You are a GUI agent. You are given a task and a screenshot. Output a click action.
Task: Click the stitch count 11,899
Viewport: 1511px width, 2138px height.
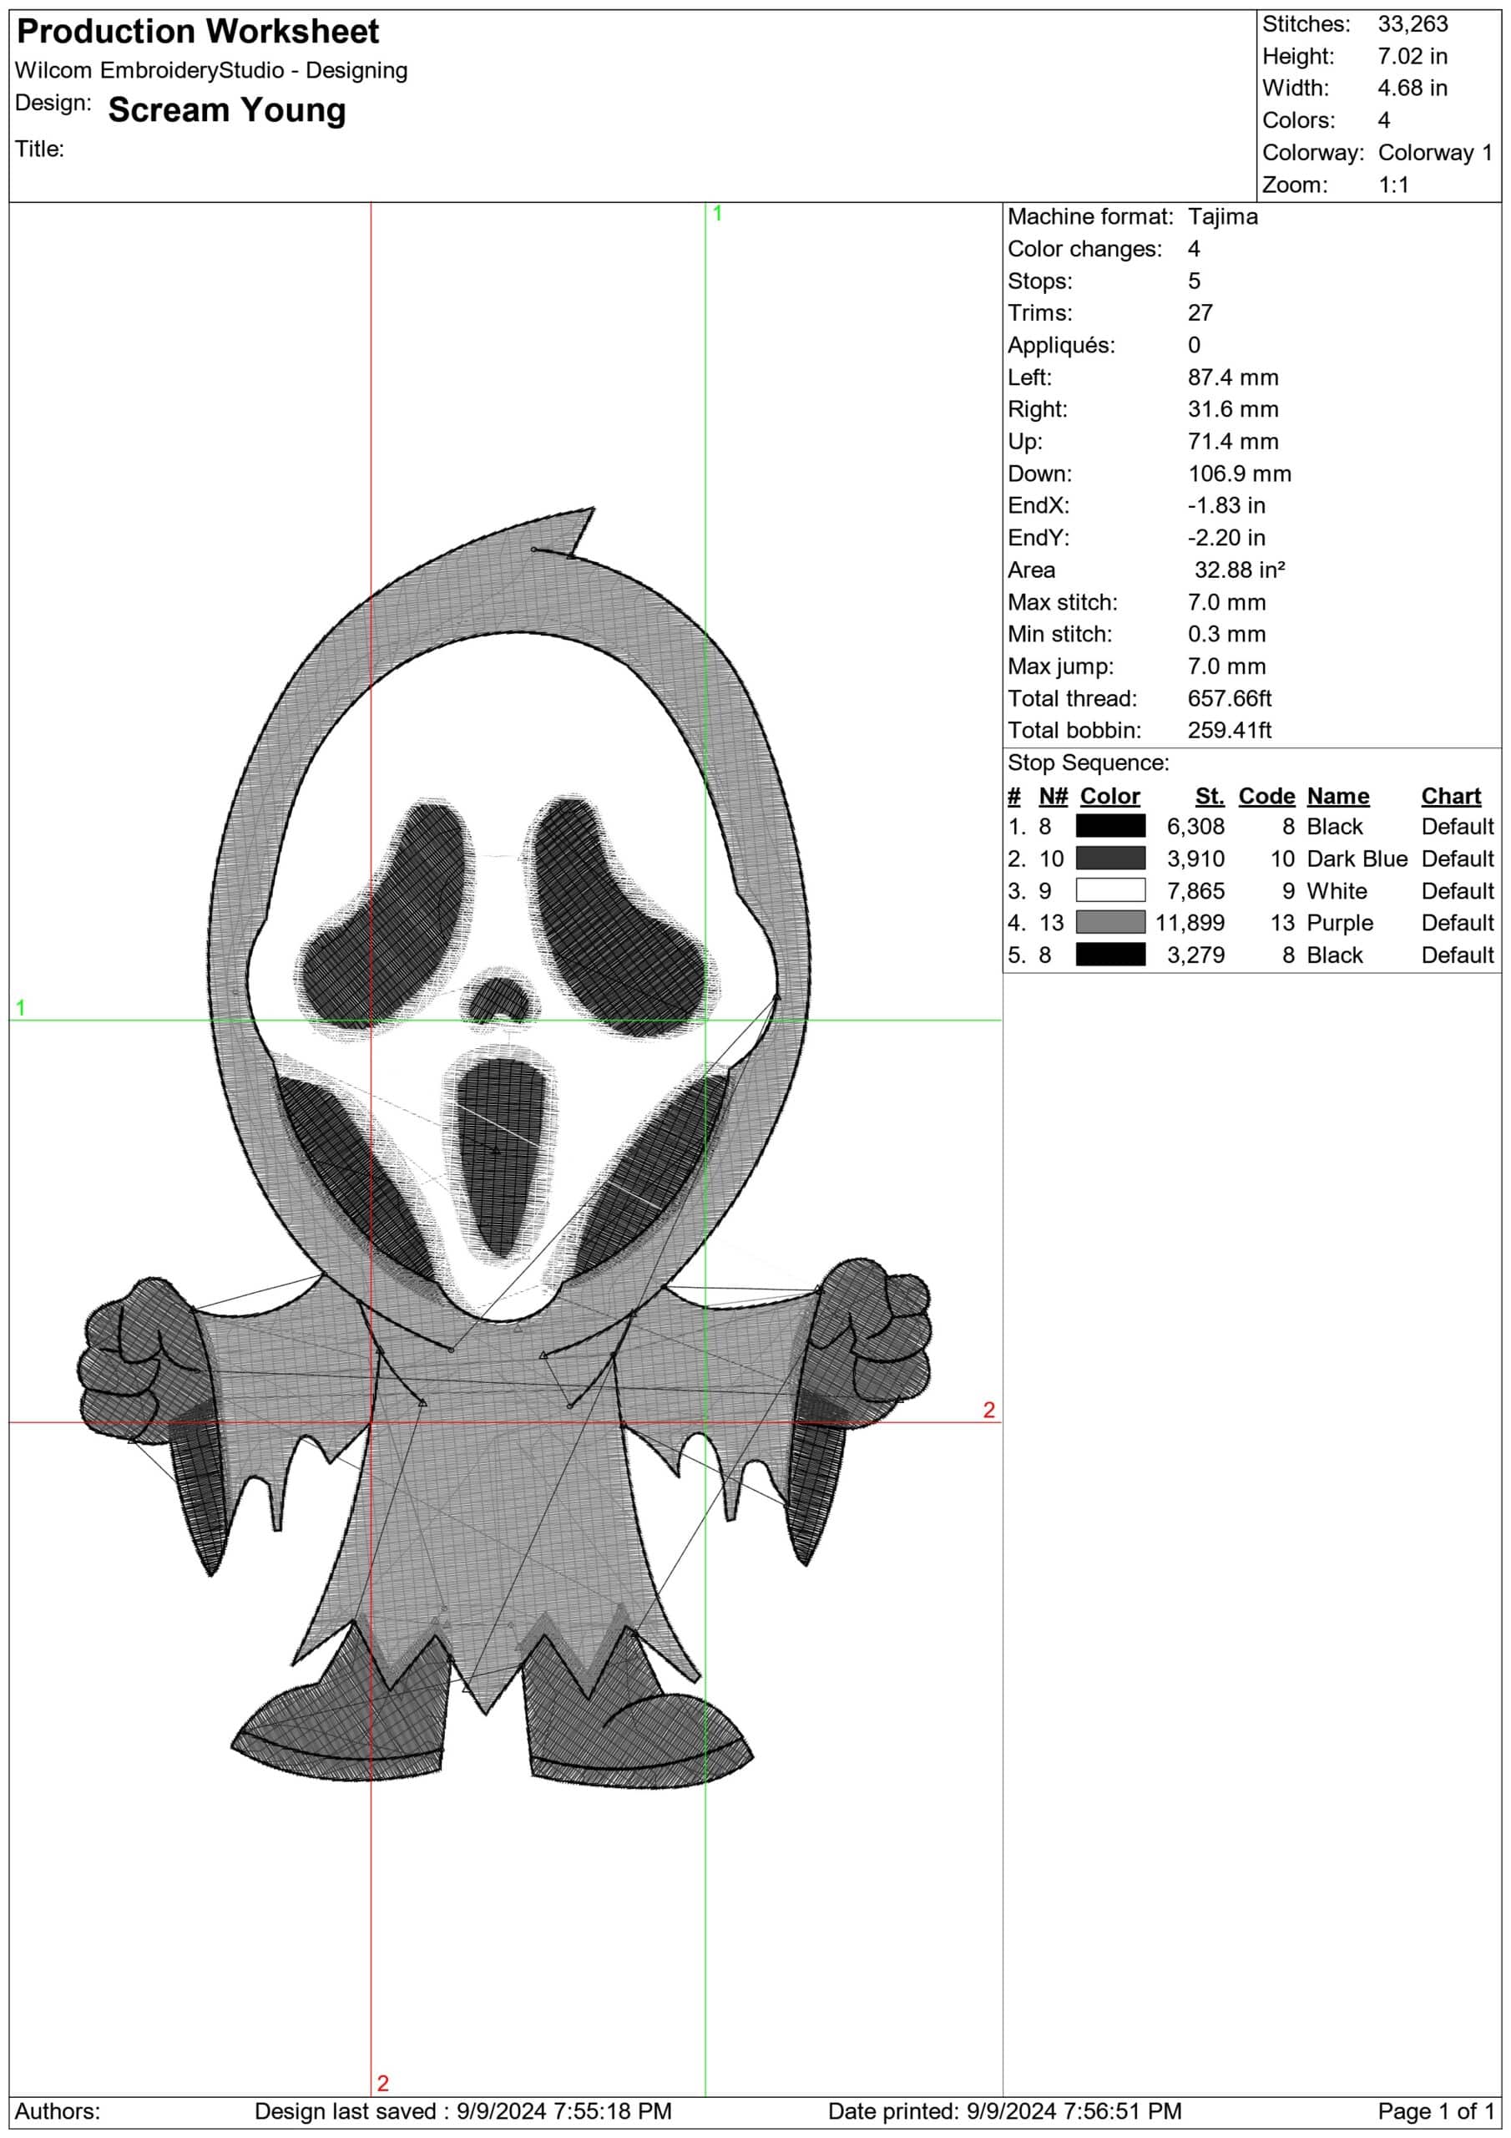[1190, 923]
